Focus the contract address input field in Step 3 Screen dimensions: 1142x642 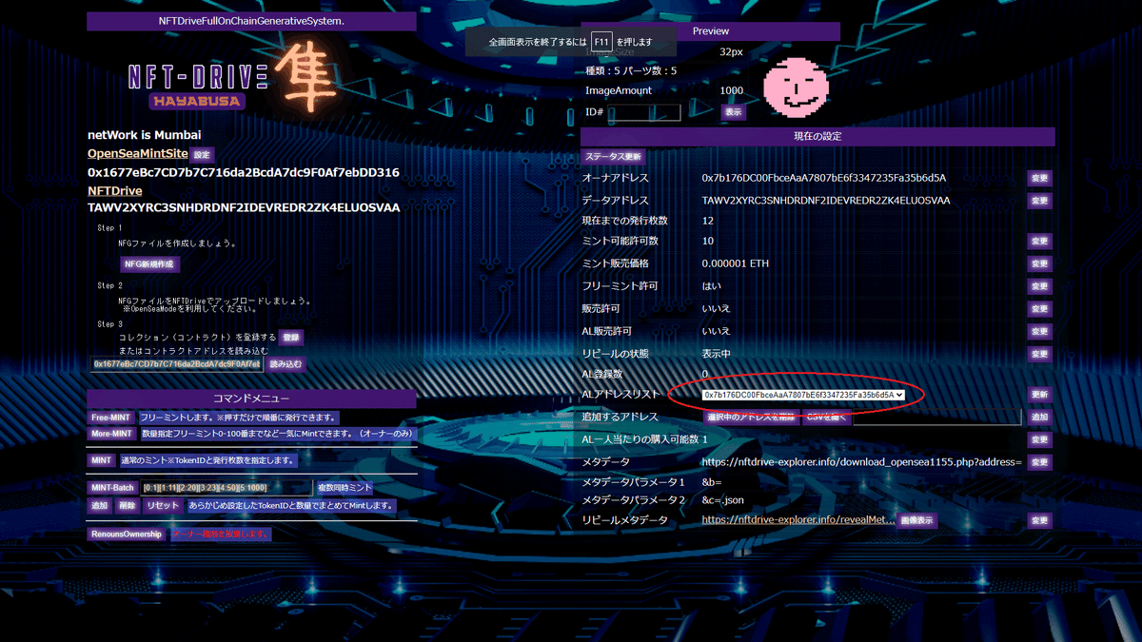click(x=177, y=364)
